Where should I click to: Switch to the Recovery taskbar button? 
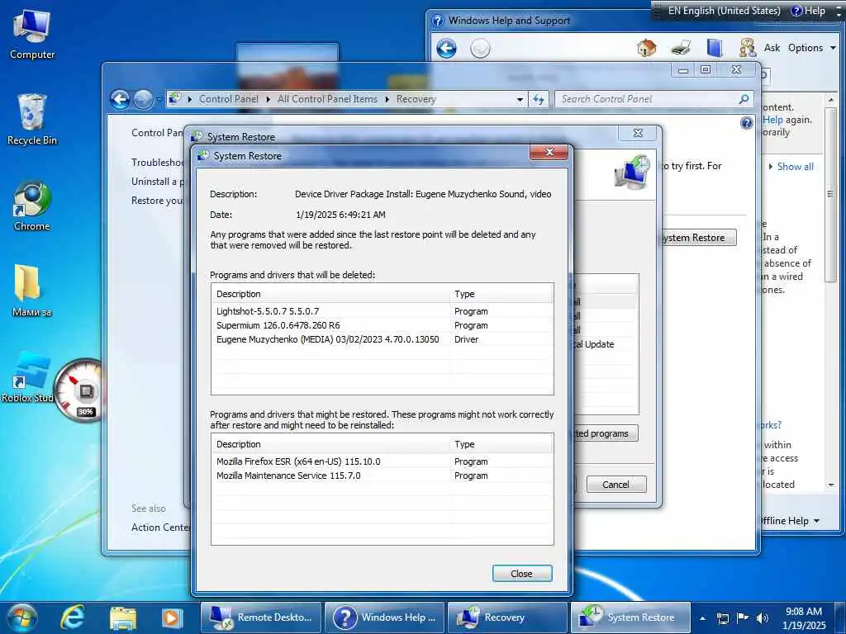pyautogui.click(x=508, y=617)
